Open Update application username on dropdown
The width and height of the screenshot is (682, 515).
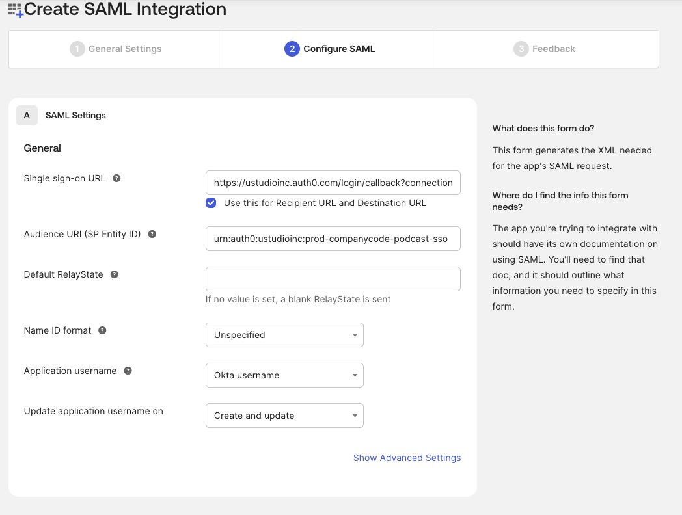[284, 416]
